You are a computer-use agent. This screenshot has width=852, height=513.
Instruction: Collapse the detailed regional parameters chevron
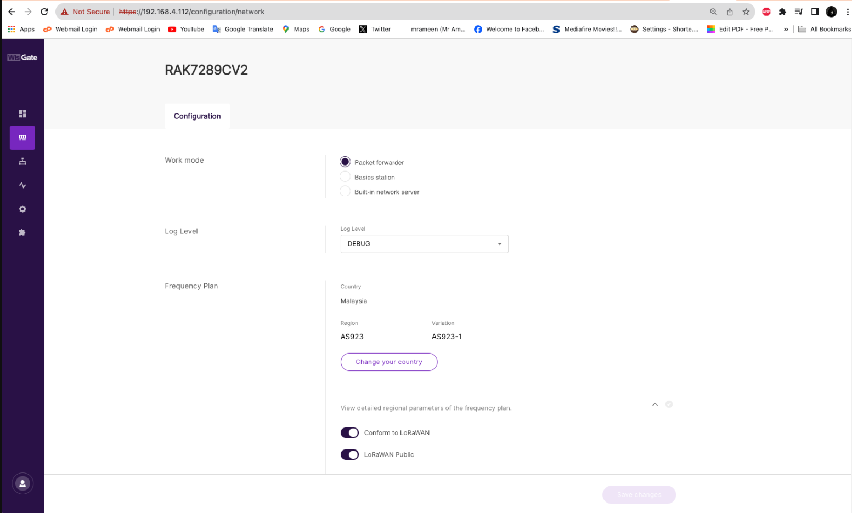tap(654, 404)
